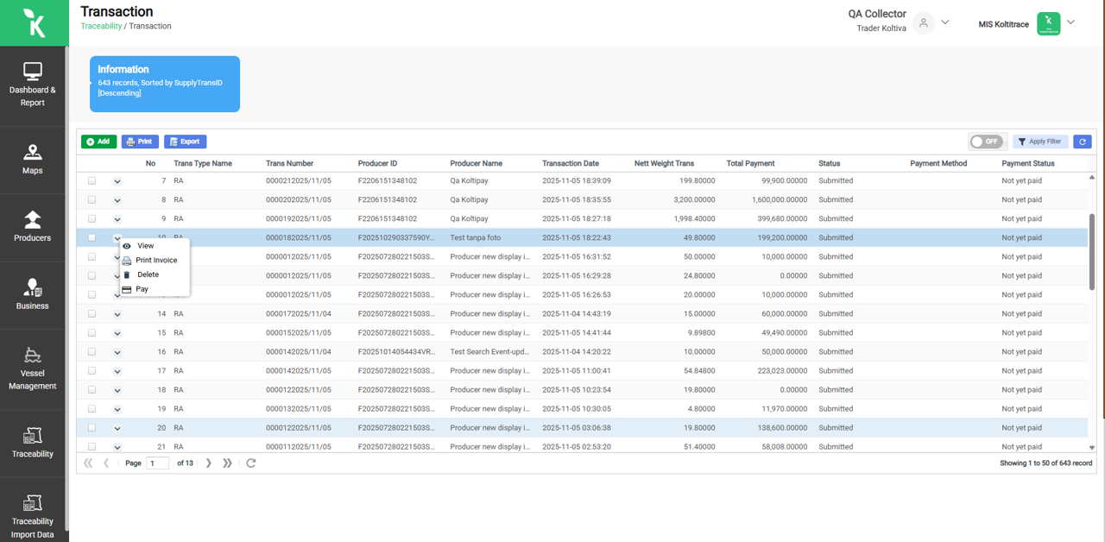The image size is (1105, 542).
Task: Sort by the Total Payment column header
Action: click(x=751, y=163)
